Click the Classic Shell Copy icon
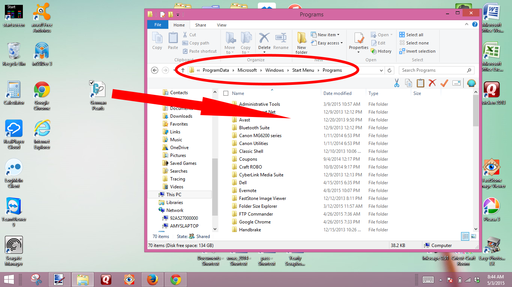 (409, 83)
